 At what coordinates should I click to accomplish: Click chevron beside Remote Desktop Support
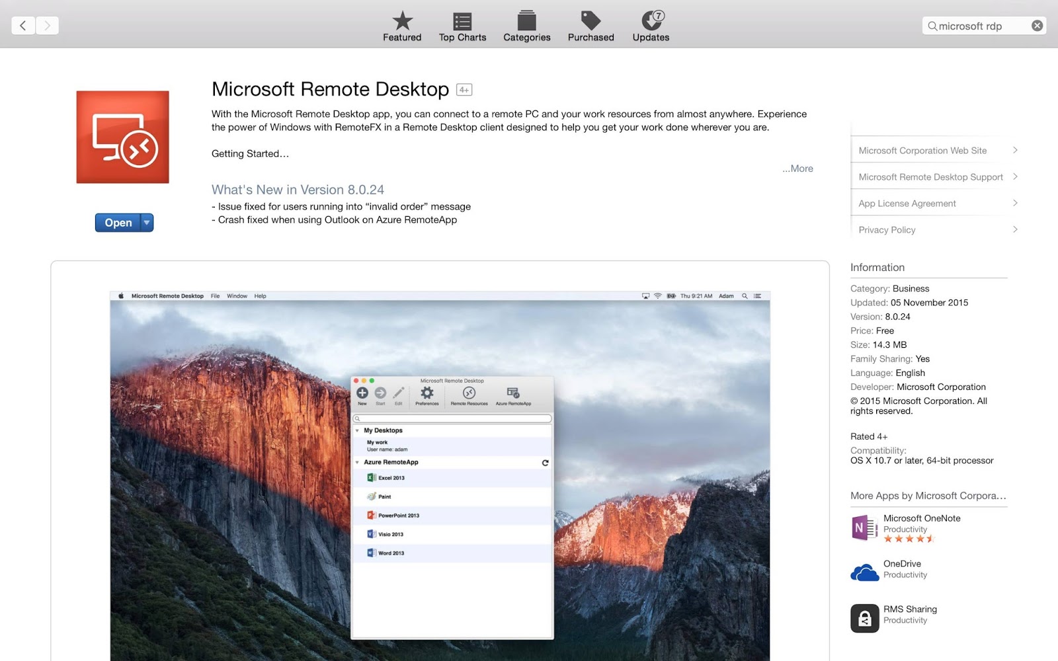tap(1015, 176)
